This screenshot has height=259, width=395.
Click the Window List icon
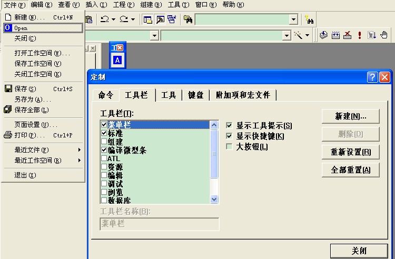tap(172, 19)
